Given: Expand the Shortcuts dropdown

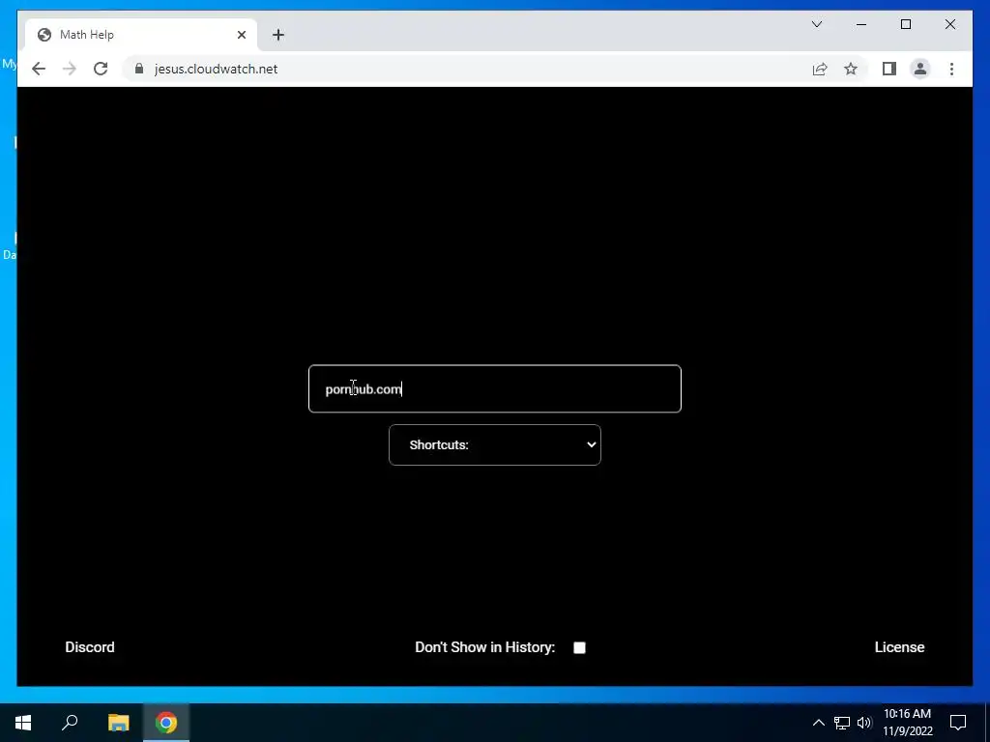Looking at the screenshot, I should pos(495,444).
